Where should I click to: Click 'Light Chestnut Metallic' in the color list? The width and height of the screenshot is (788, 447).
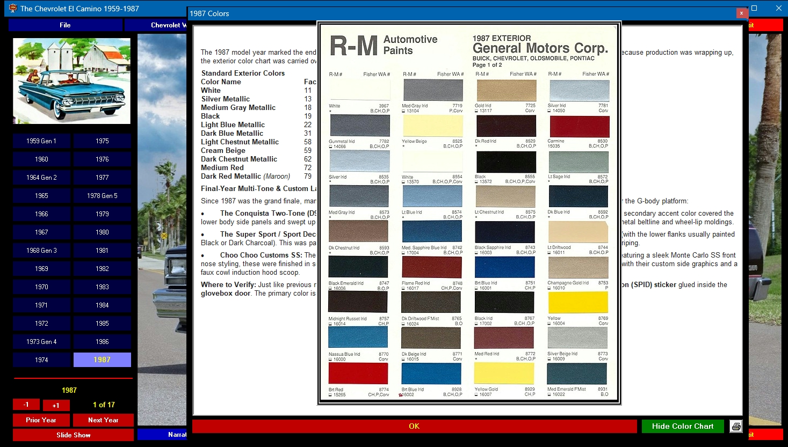pos(240,142)
